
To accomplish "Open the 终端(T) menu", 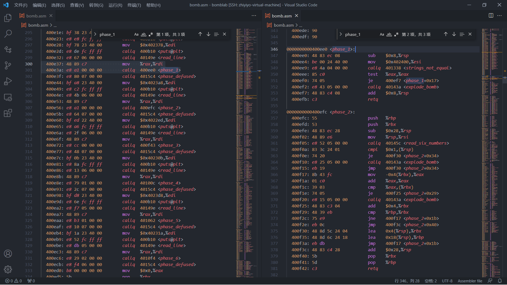I will (134, 5).
